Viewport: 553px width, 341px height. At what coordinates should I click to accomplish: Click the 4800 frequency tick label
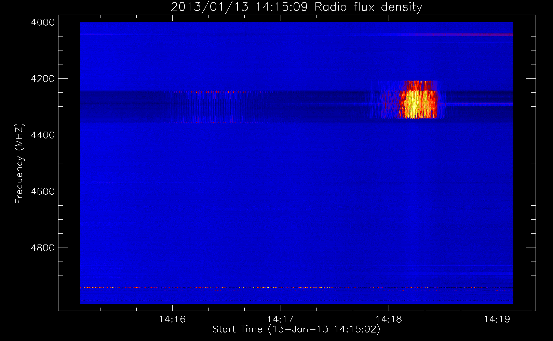[43, 248]
